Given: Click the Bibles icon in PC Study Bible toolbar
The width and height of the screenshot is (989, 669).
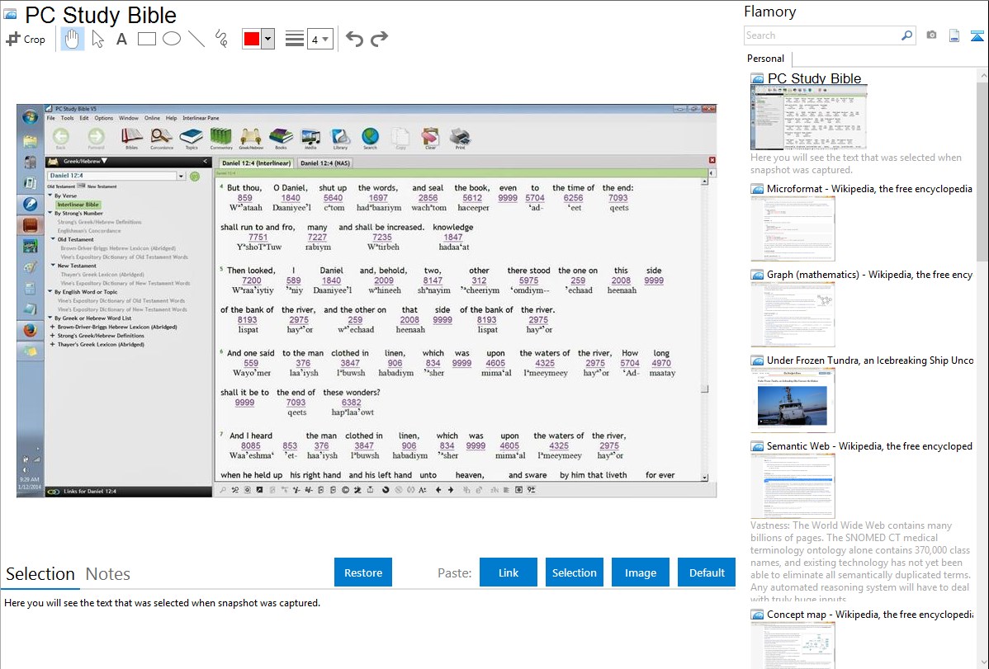Looking at the screenshot, I should (132, 138).
